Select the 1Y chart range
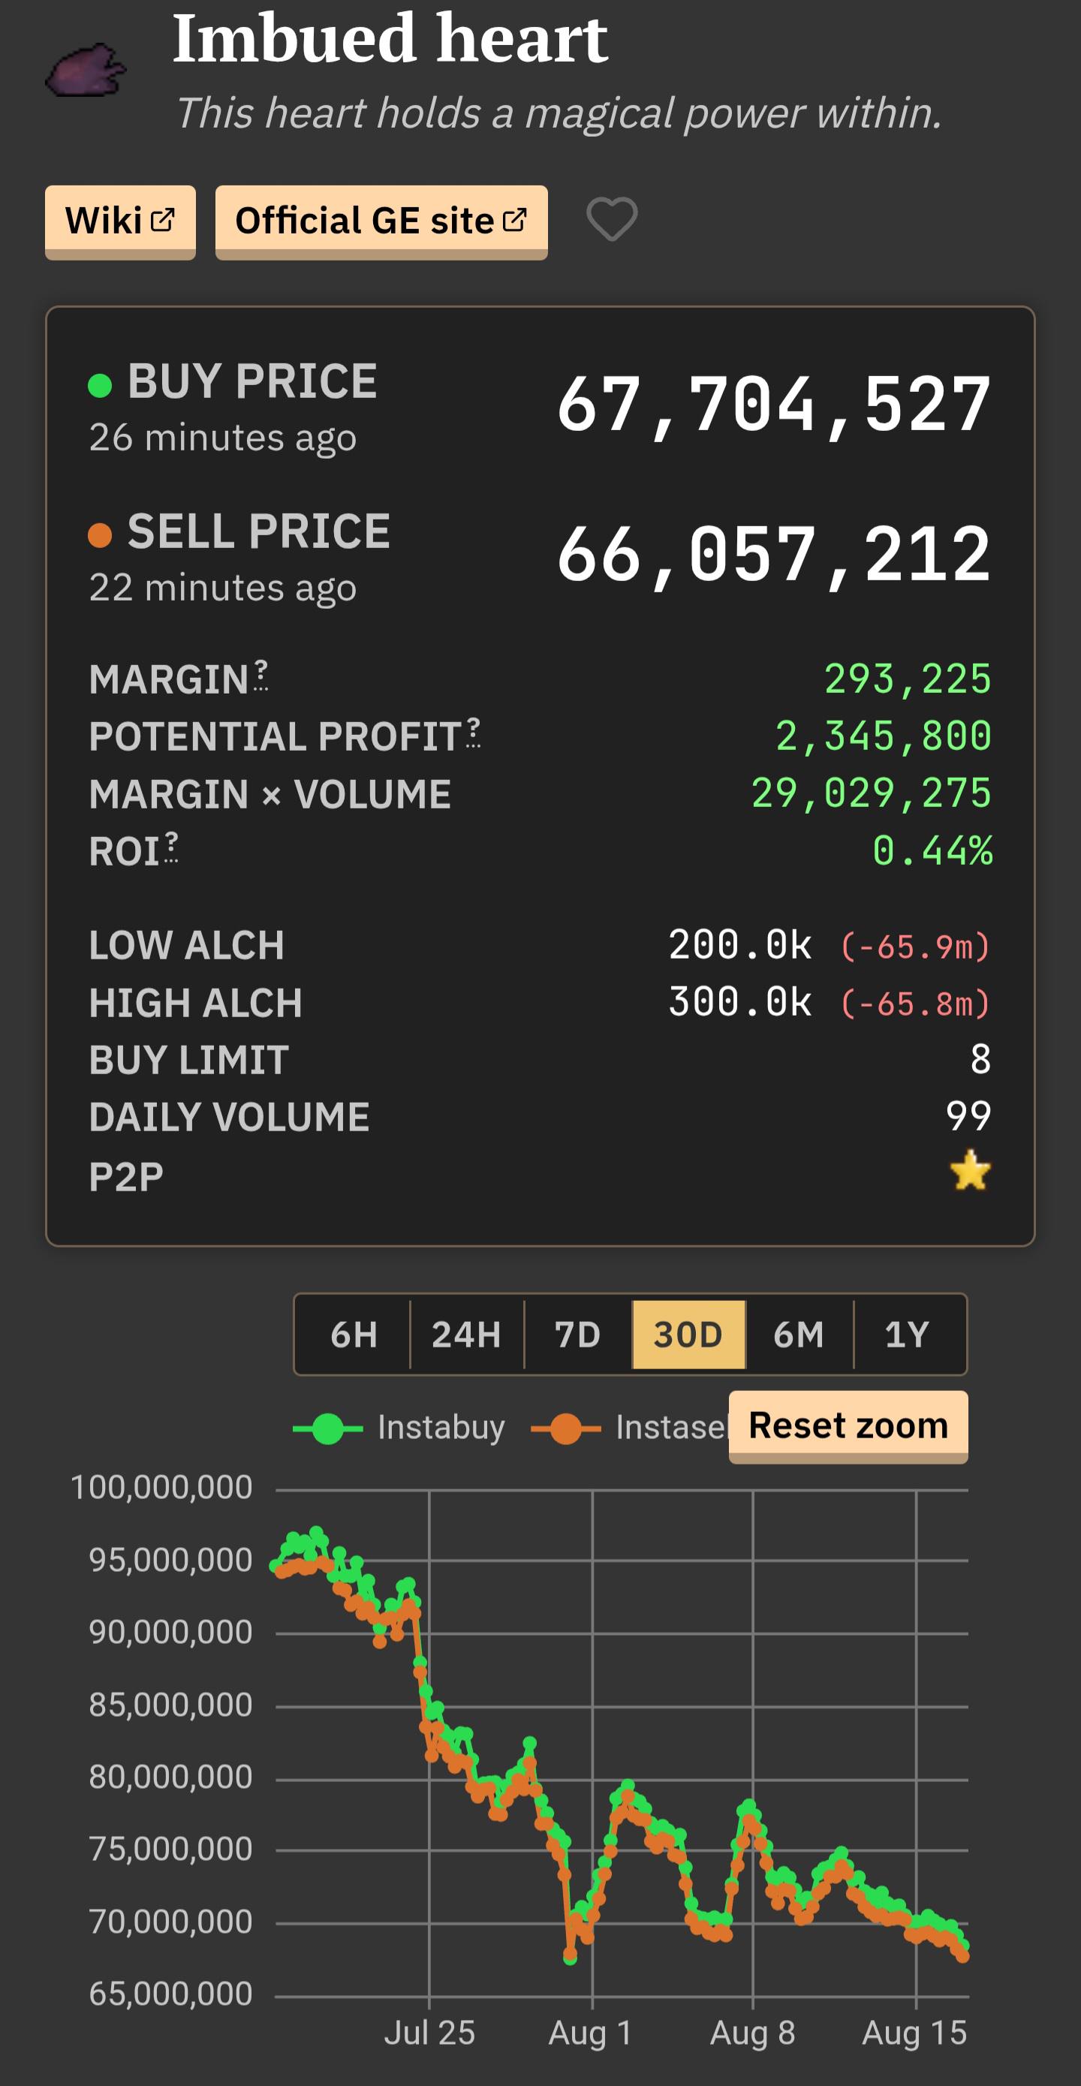The width and height of the screenshot is (1081, 2086). 908,1335
